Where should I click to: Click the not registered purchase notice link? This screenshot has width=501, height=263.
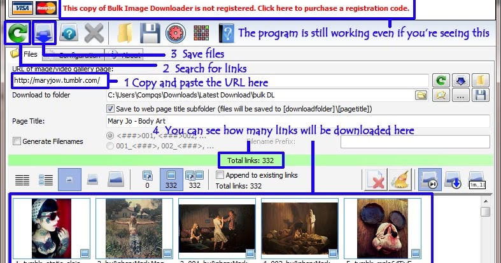(x=236, y=8)
